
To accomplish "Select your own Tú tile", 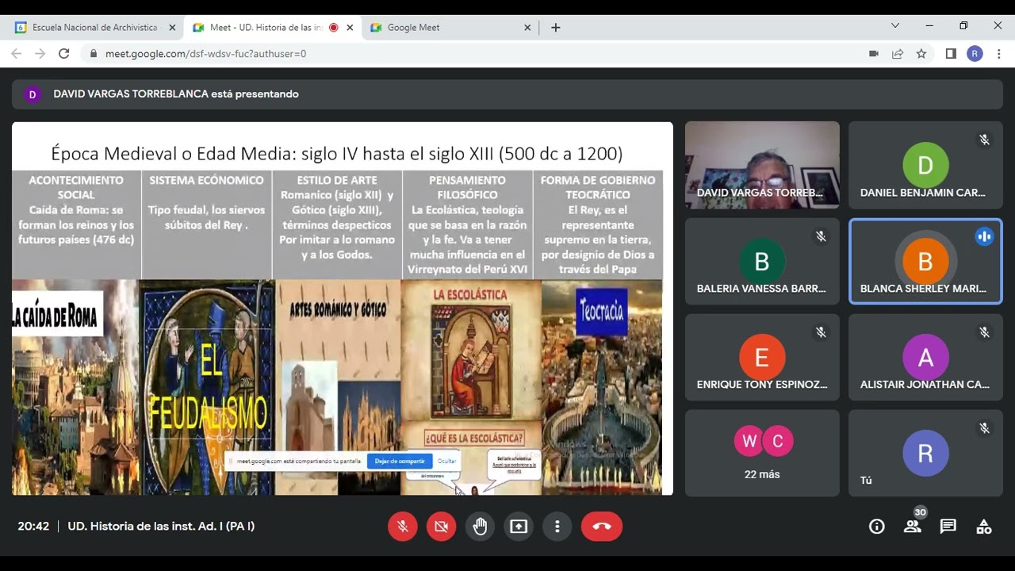I will click(925, 454).
